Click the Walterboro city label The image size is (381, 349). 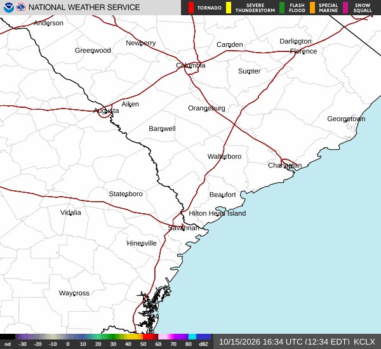point(224,156)
